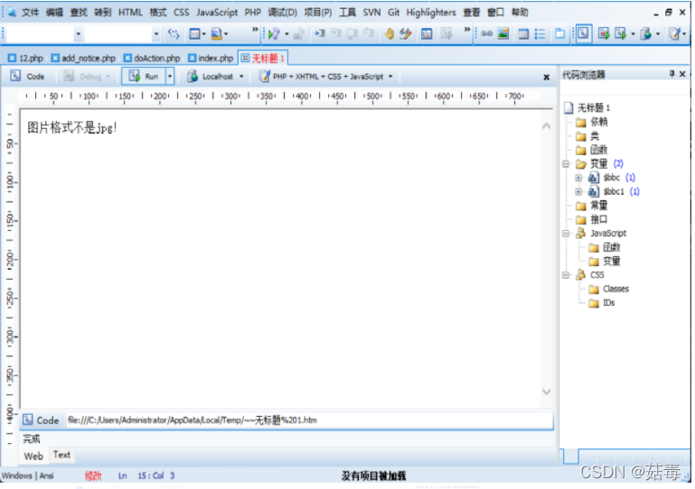Insert a list with the bullet-list icon

coord(540,33)
